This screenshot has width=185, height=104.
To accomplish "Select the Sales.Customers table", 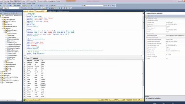I will 14,50.
